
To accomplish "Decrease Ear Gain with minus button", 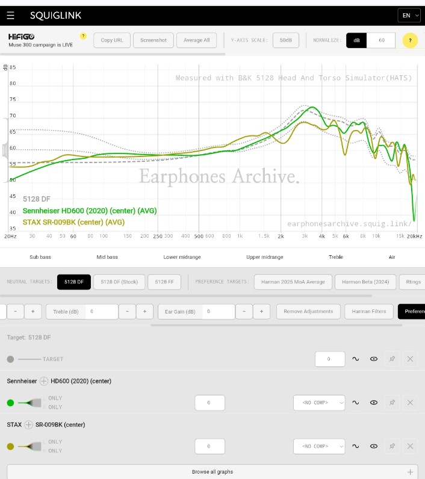I will [244, 312].
